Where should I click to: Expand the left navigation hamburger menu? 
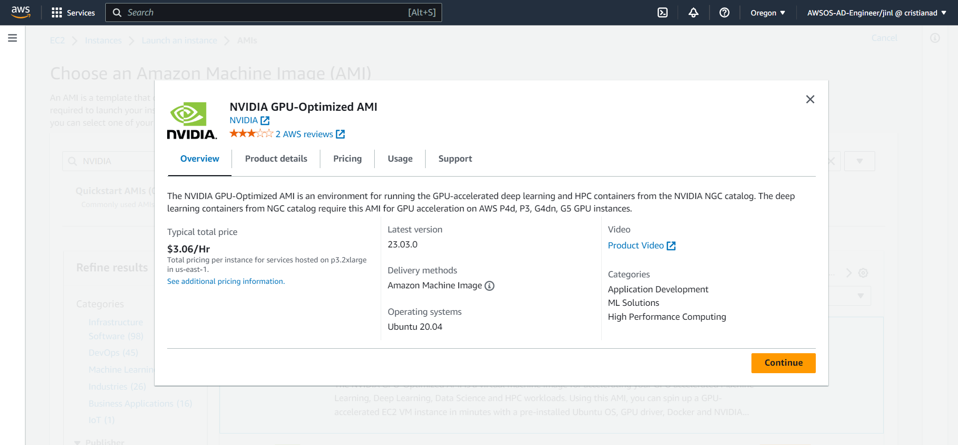[x=12, y=38]
